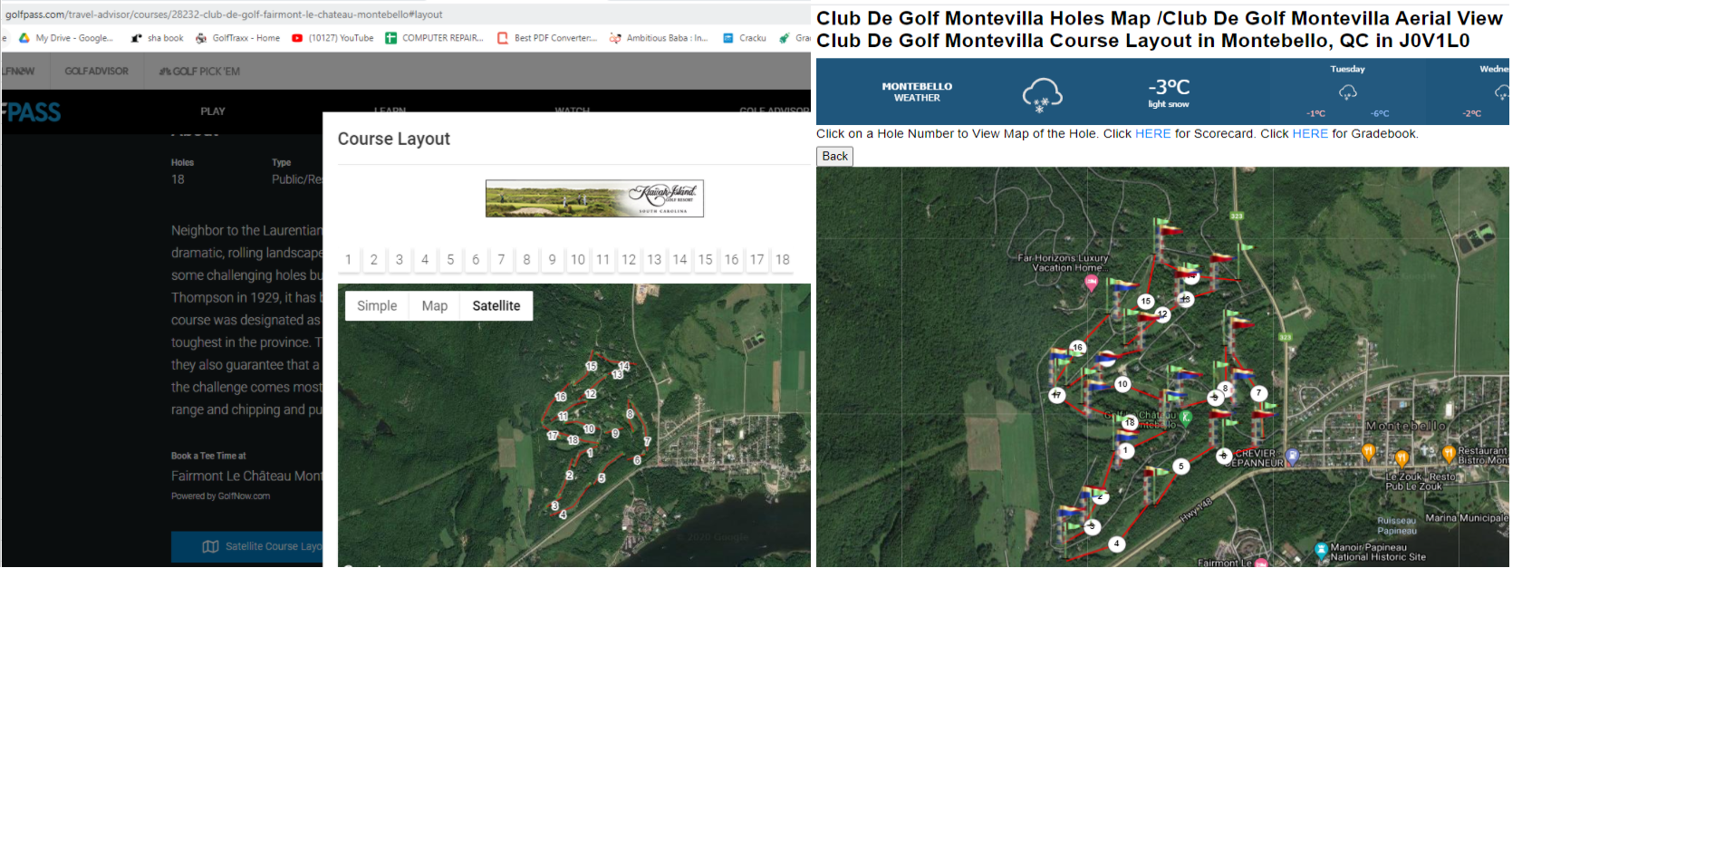
Task: Click hole 7 marker on Course Layout satellite map
Action: [x=647, y=442]
